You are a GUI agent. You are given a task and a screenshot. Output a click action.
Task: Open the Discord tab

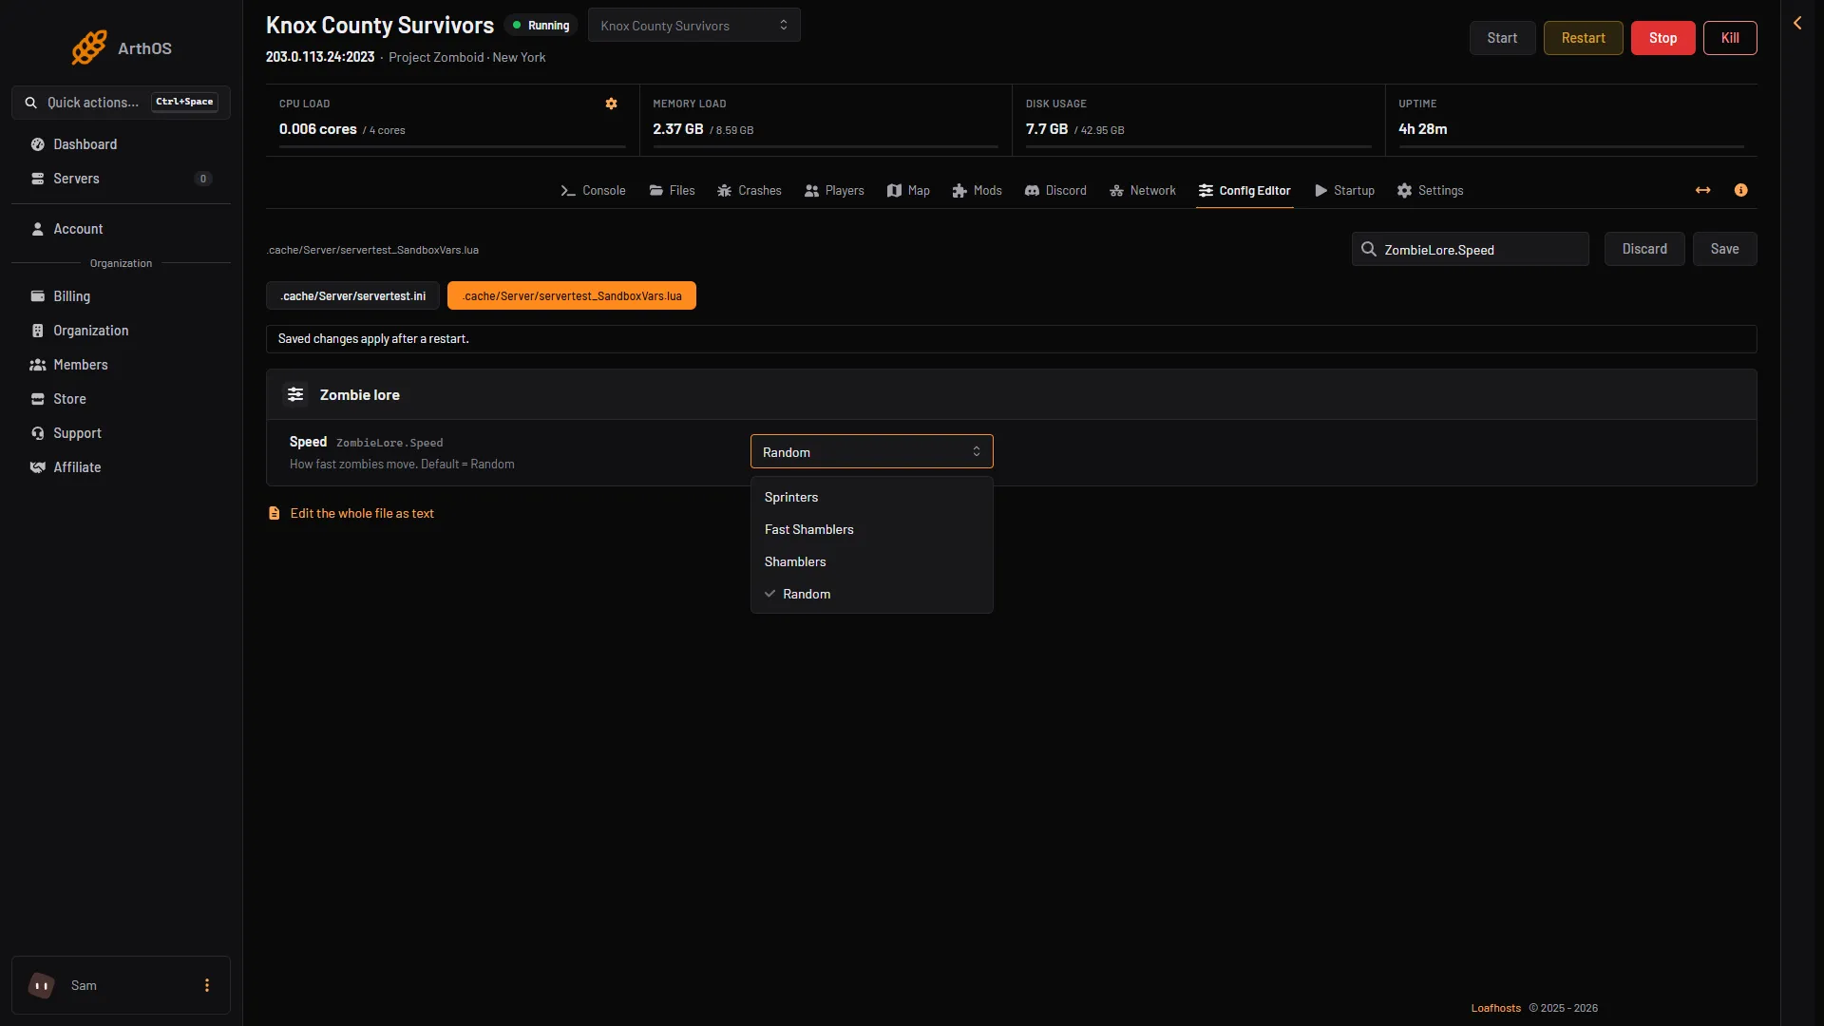(1055, 190)
